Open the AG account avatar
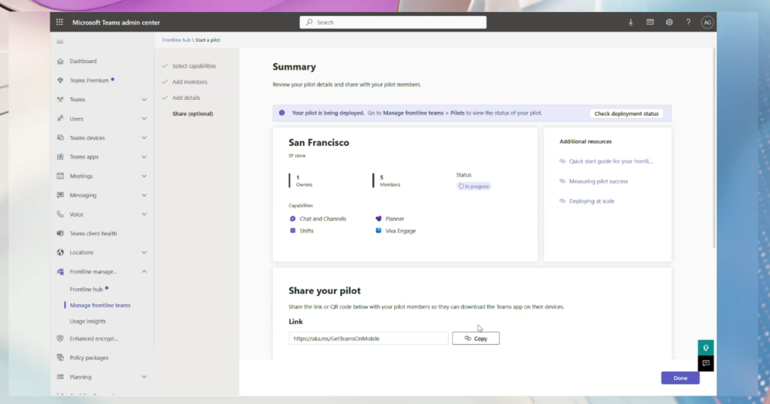770x404 pixels. click(x=707, y=23)
